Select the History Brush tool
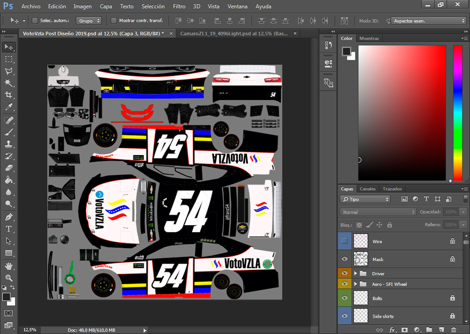470x334 pixels. pyautogui.click(x=9, y=156)
